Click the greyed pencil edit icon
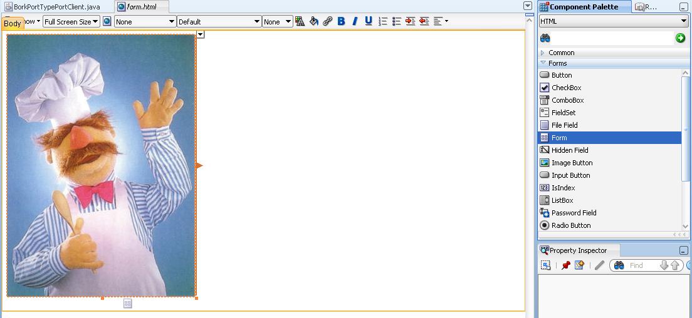The image size is (692, 318). pos(599,265)
